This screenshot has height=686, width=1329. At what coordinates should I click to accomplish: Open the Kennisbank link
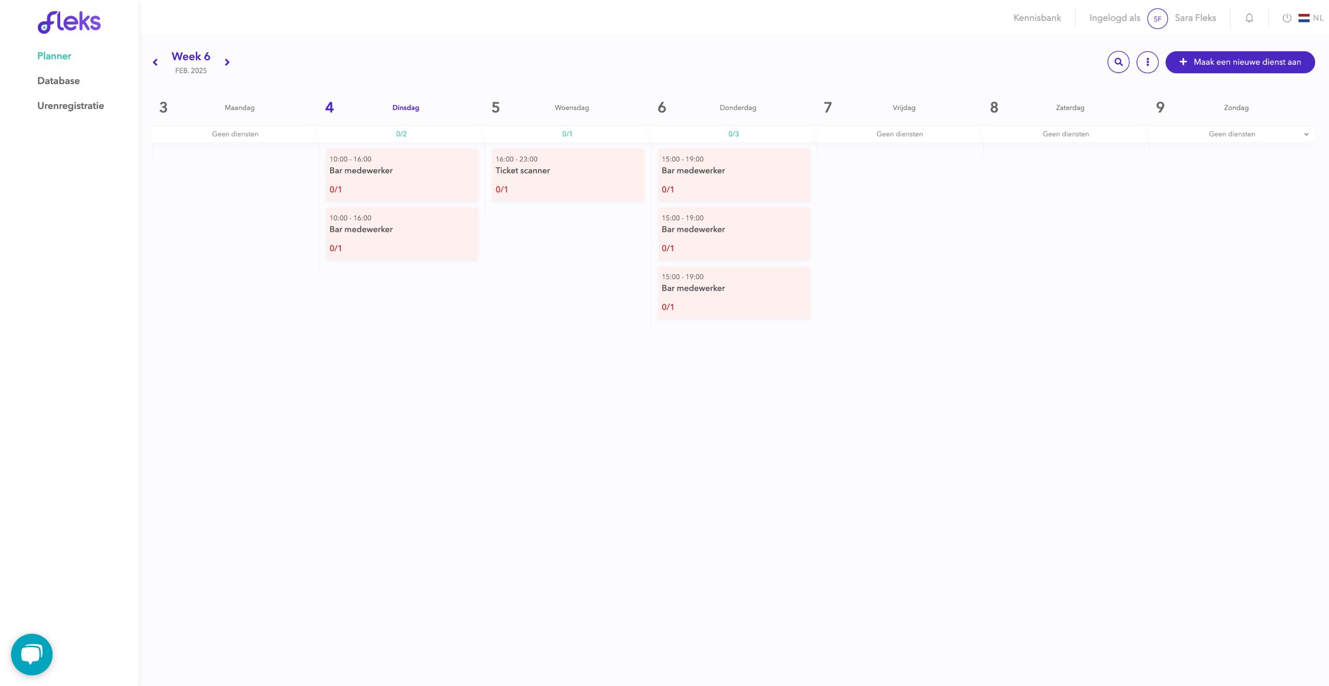(1037, 18)
